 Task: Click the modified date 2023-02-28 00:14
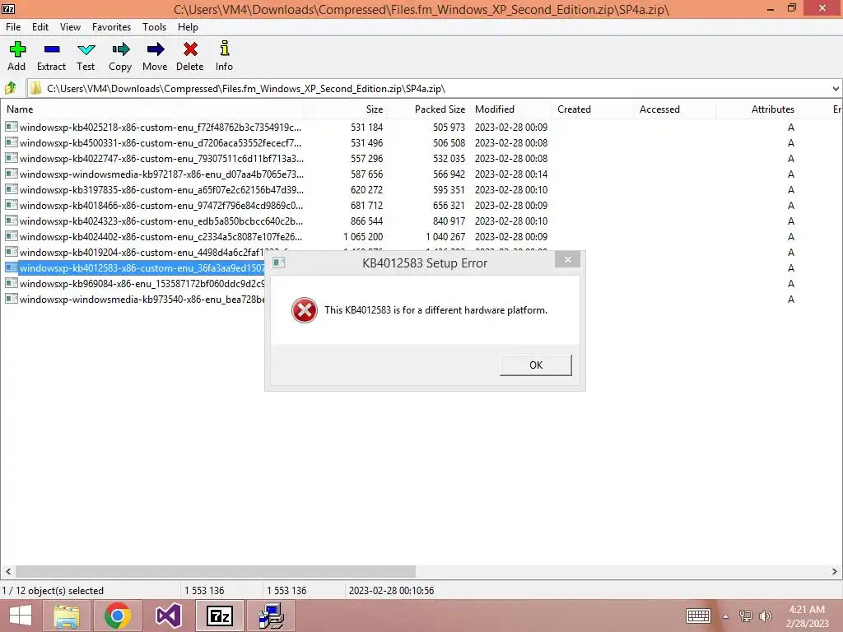510,174
